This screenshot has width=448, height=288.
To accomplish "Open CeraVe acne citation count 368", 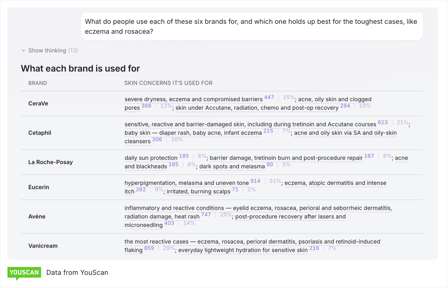I will 146,106.
